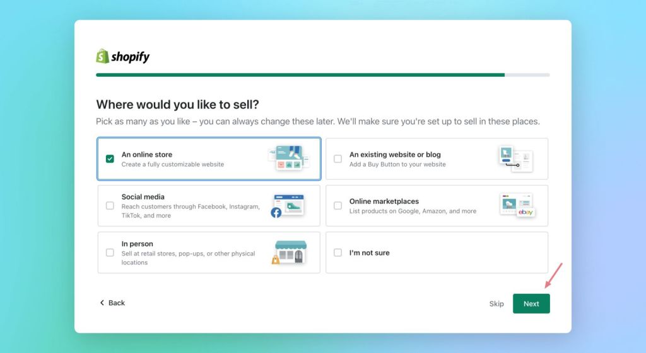Click the Online marketplaces option title
This screenshot has width=646, height=353.
click(x=384, y=201)
